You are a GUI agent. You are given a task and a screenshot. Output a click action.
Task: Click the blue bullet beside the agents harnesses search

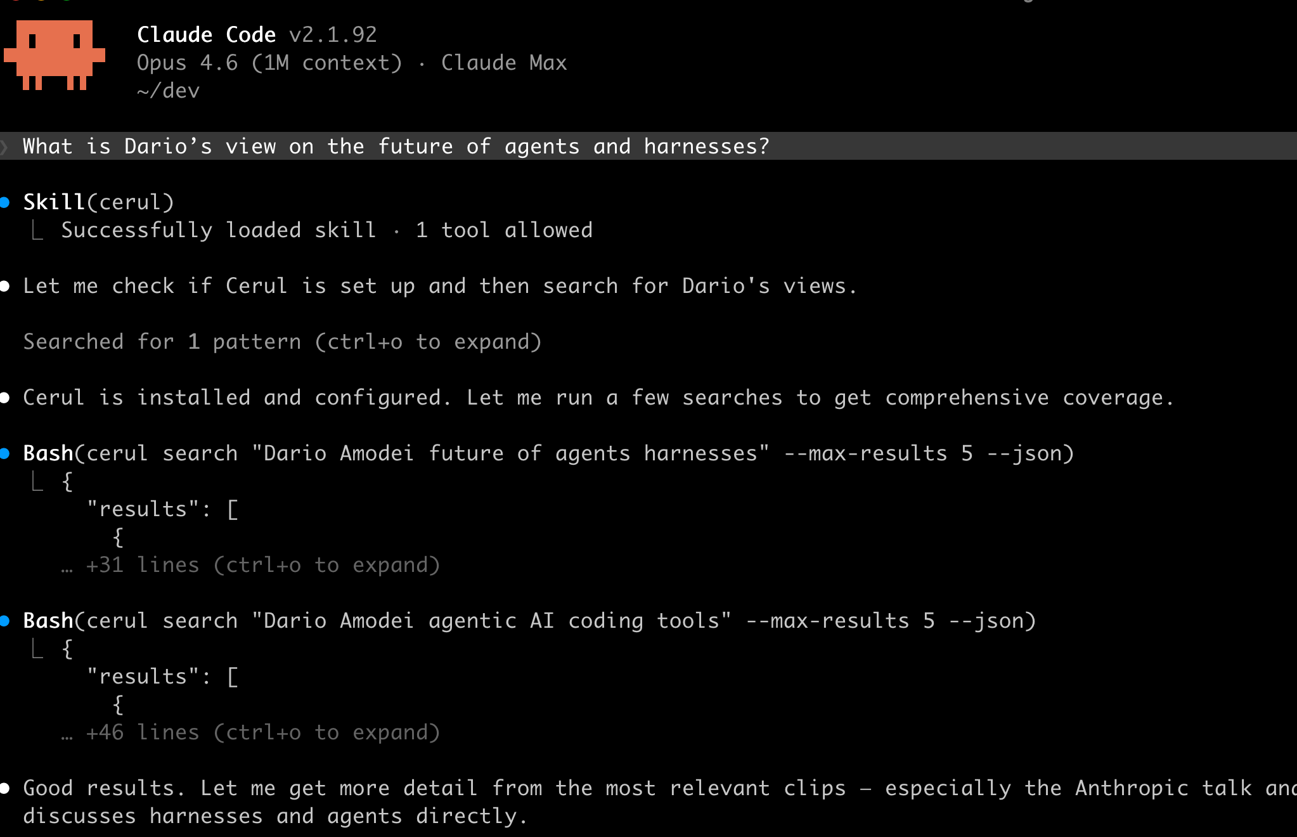point(5,454)
